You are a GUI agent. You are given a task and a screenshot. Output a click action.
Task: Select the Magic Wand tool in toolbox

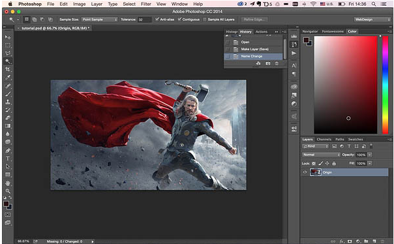point(8,61)
